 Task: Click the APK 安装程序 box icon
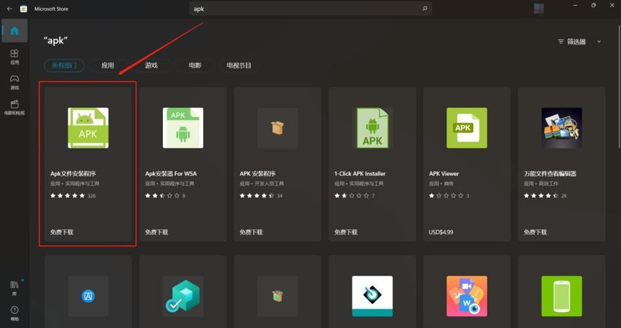point(277,128)
